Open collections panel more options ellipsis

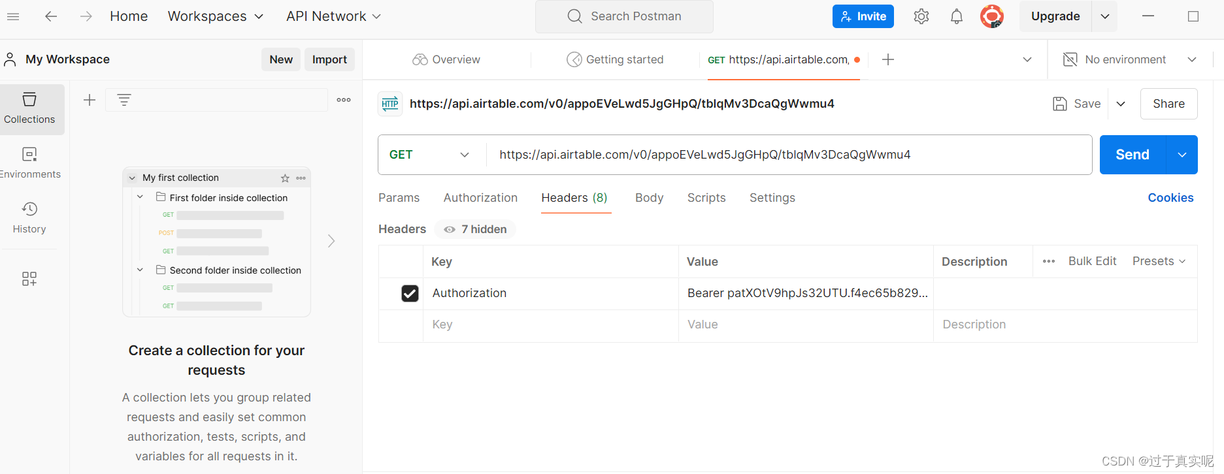(x=344, y=100)
